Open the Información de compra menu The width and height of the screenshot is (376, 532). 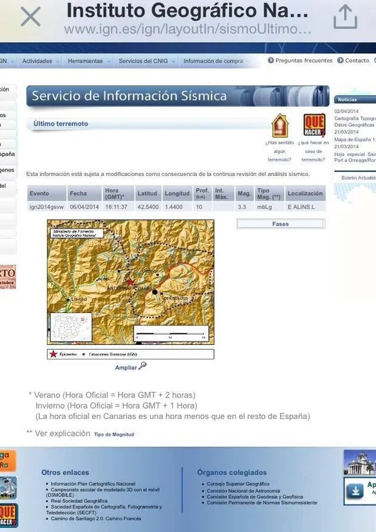point(213,61)
